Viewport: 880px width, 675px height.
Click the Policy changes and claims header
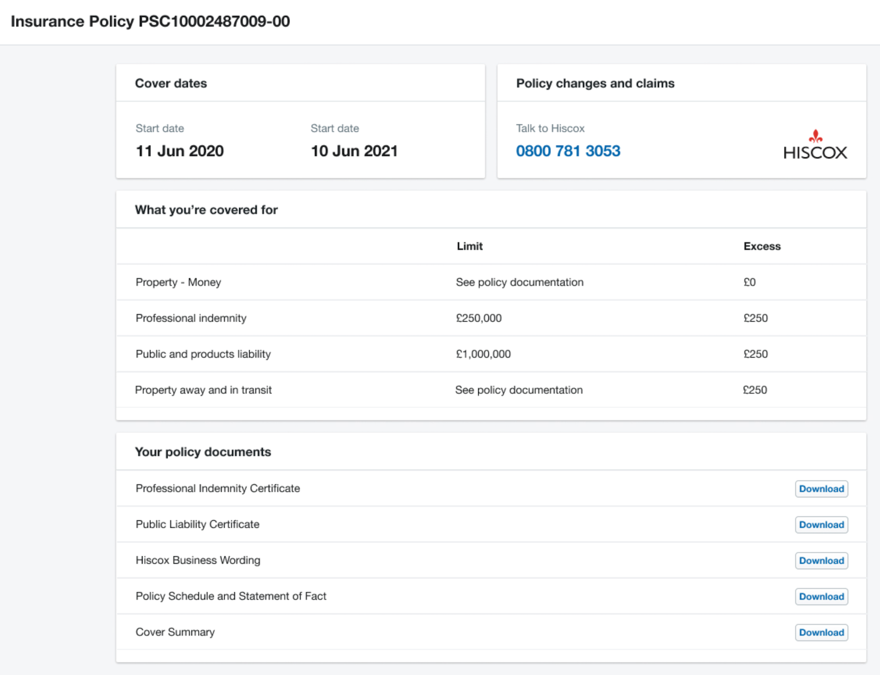(x=595, y=83)
